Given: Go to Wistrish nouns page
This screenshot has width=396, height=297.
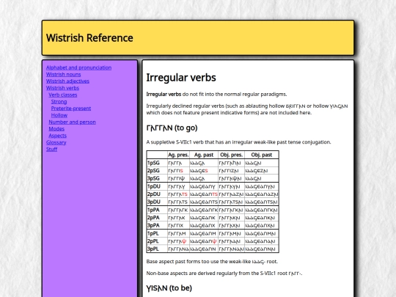Looking at the screenshot, I should (63, 75).
